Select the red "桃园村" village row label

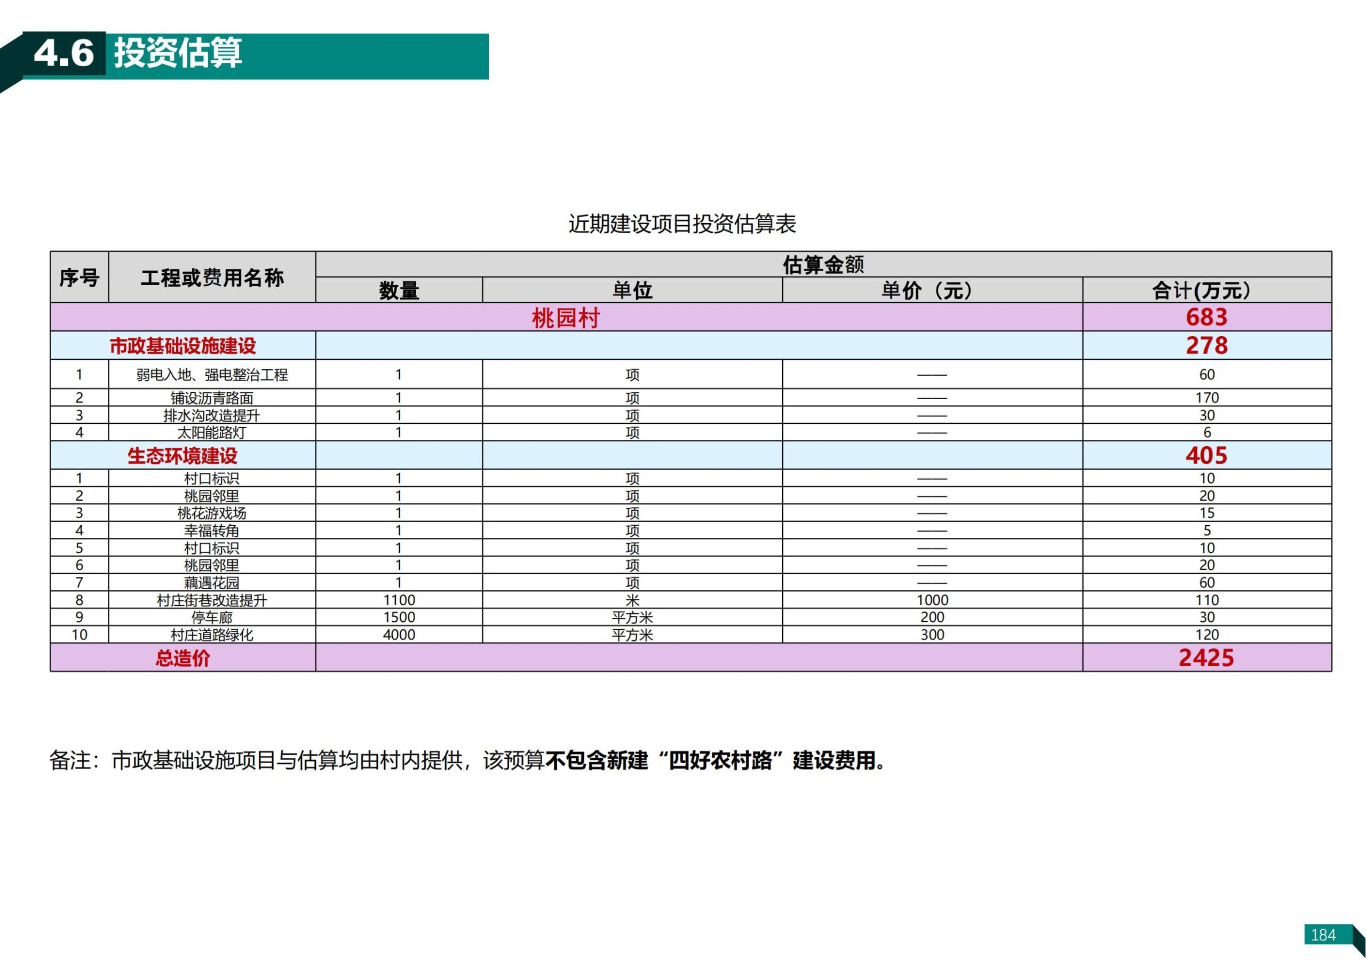(x=566, y=318)
